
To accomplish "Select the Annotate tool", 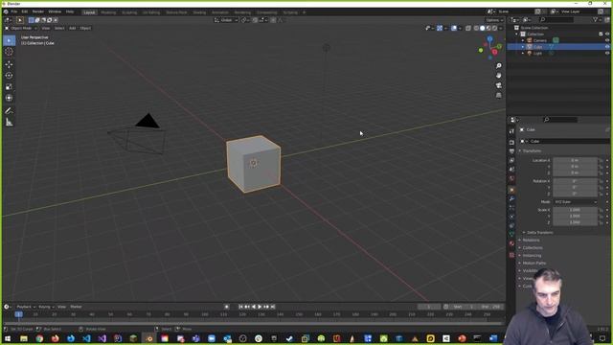I will [x=9, y=111].
